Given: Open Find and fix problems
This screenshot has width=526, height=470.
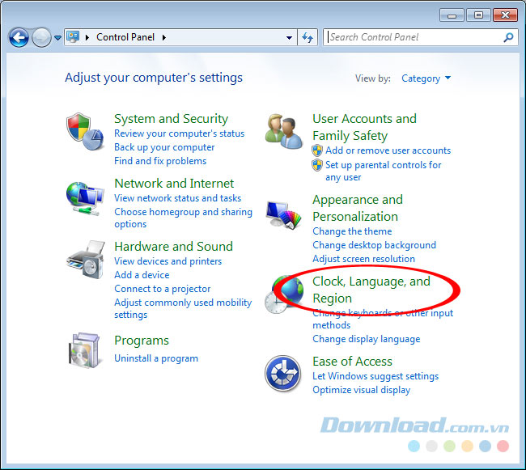Looking at the screenshot, I should [160, 161].
